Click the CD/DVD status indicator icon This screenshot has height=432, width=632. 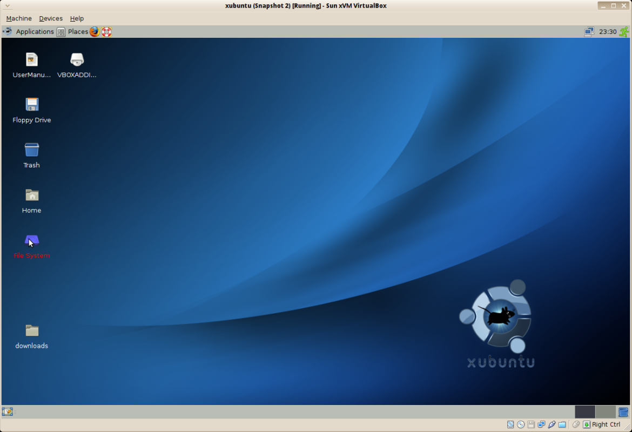coord(521,424)
